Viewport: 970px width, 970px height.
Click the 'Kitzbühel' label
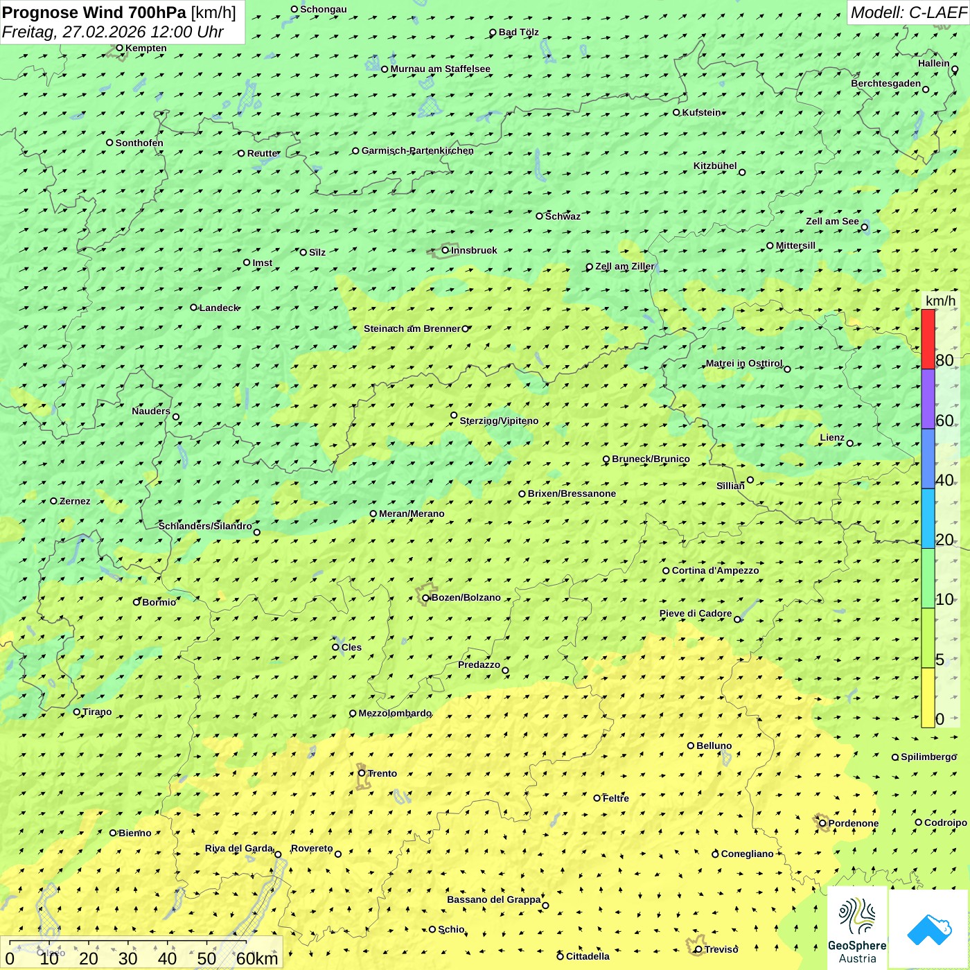pyautogui.click(x=715, y=166)
